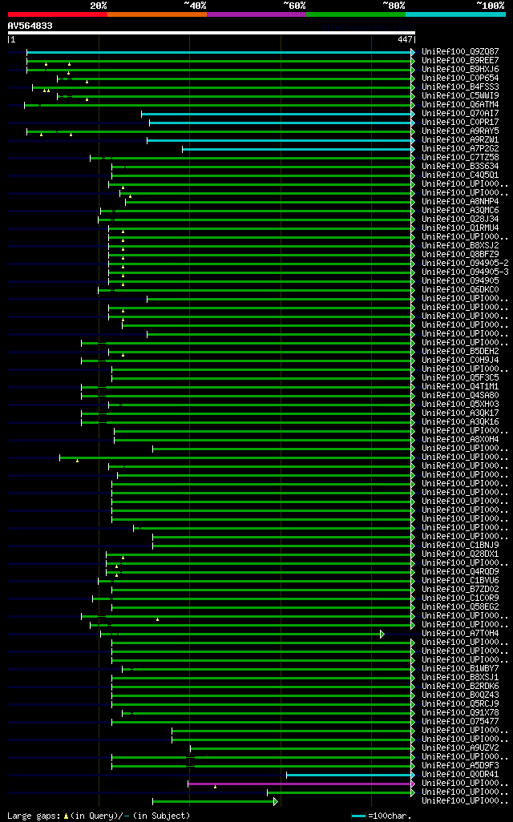Open hit UniRef100_B3S634

tap(460, 166)
